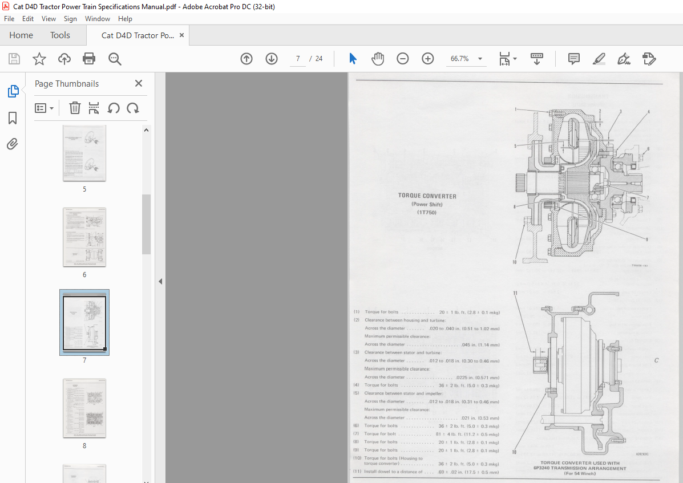Select the page 7 thumbnail
683x483 pixels.
84,322
